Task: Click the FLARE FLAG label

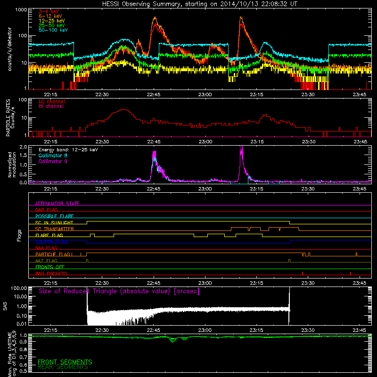Action: tap(49, 235)
